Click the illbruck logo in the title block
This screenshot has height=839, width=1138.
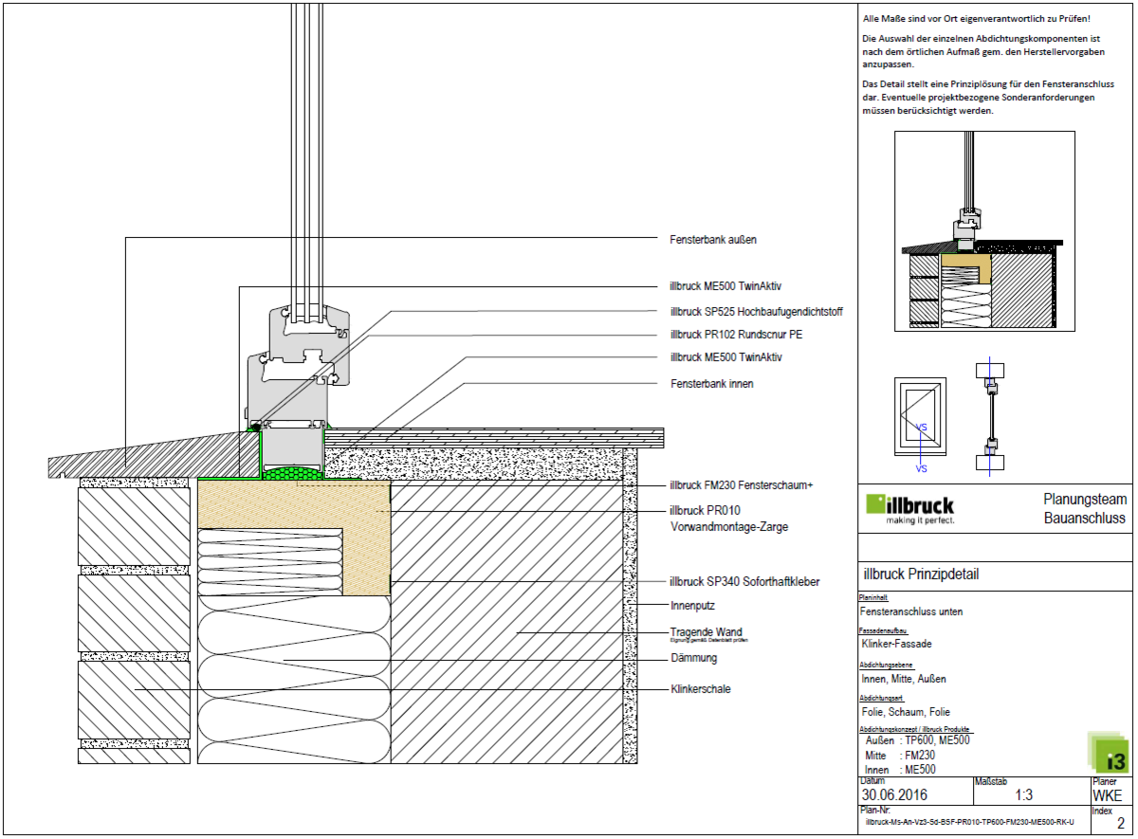(909, 508)
